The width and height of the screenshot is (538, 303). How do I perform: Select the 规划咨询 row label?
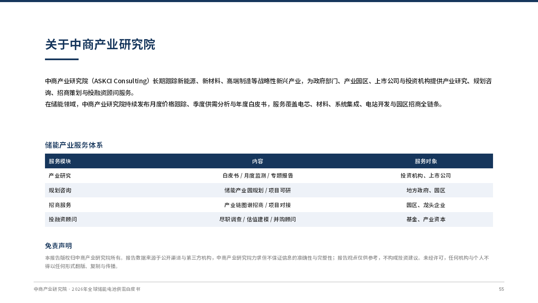click(x=60, y=190)
